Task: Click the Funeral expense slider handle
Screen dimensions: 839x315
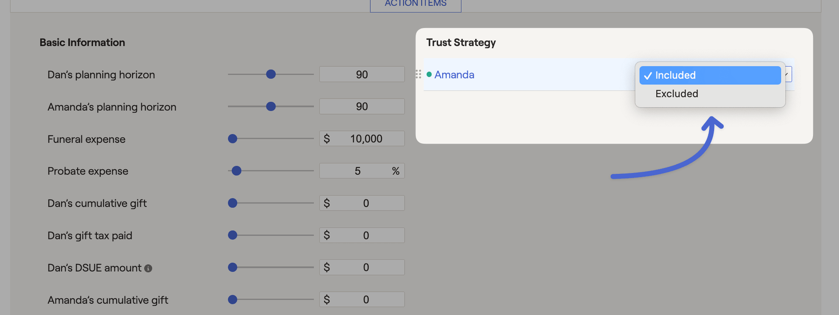Action: tap(232, 139)
